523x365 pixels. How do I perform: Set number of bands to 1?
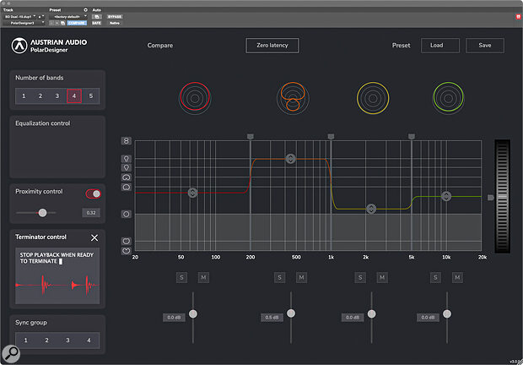click(24, 96)
